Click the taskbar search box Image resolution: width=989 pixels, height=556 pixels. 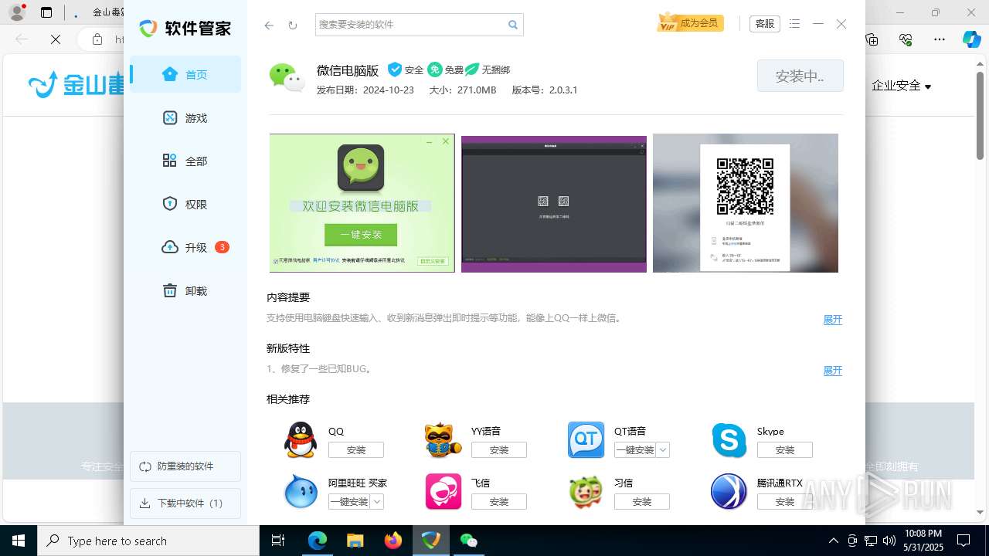pos(148,541)
